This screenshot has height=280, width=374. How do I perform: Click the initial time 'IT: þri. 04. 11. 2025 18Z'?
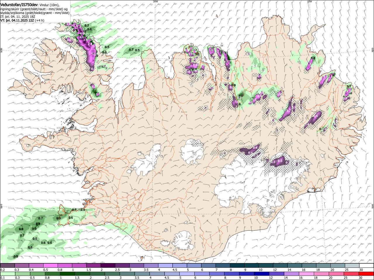(18, 17)
